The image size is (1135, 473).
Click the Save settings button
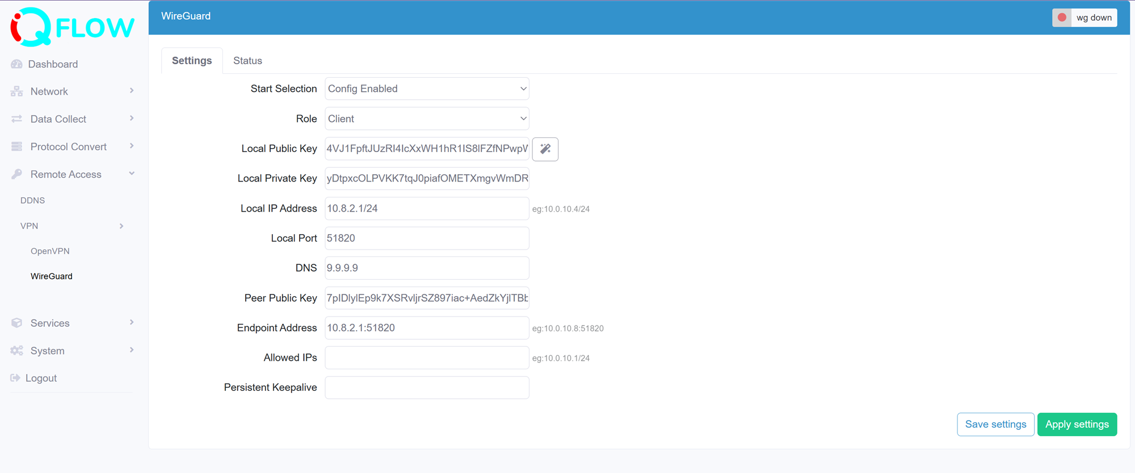(995, 424)
